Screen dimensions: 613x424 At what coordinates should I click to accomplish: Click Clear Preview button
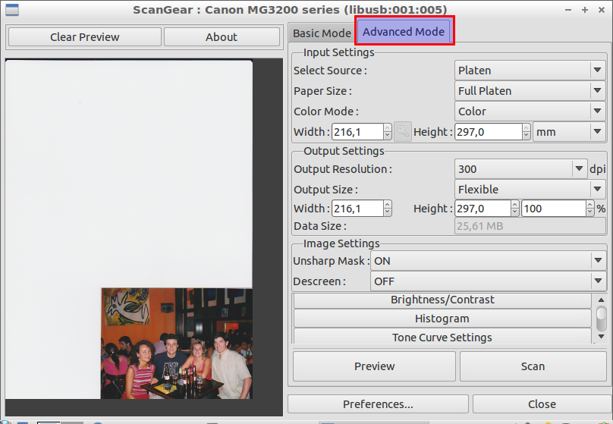85,37
